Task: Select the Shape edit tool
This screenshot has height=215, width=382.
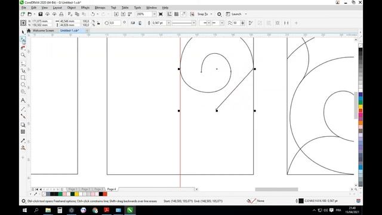Action: [23, 39]
